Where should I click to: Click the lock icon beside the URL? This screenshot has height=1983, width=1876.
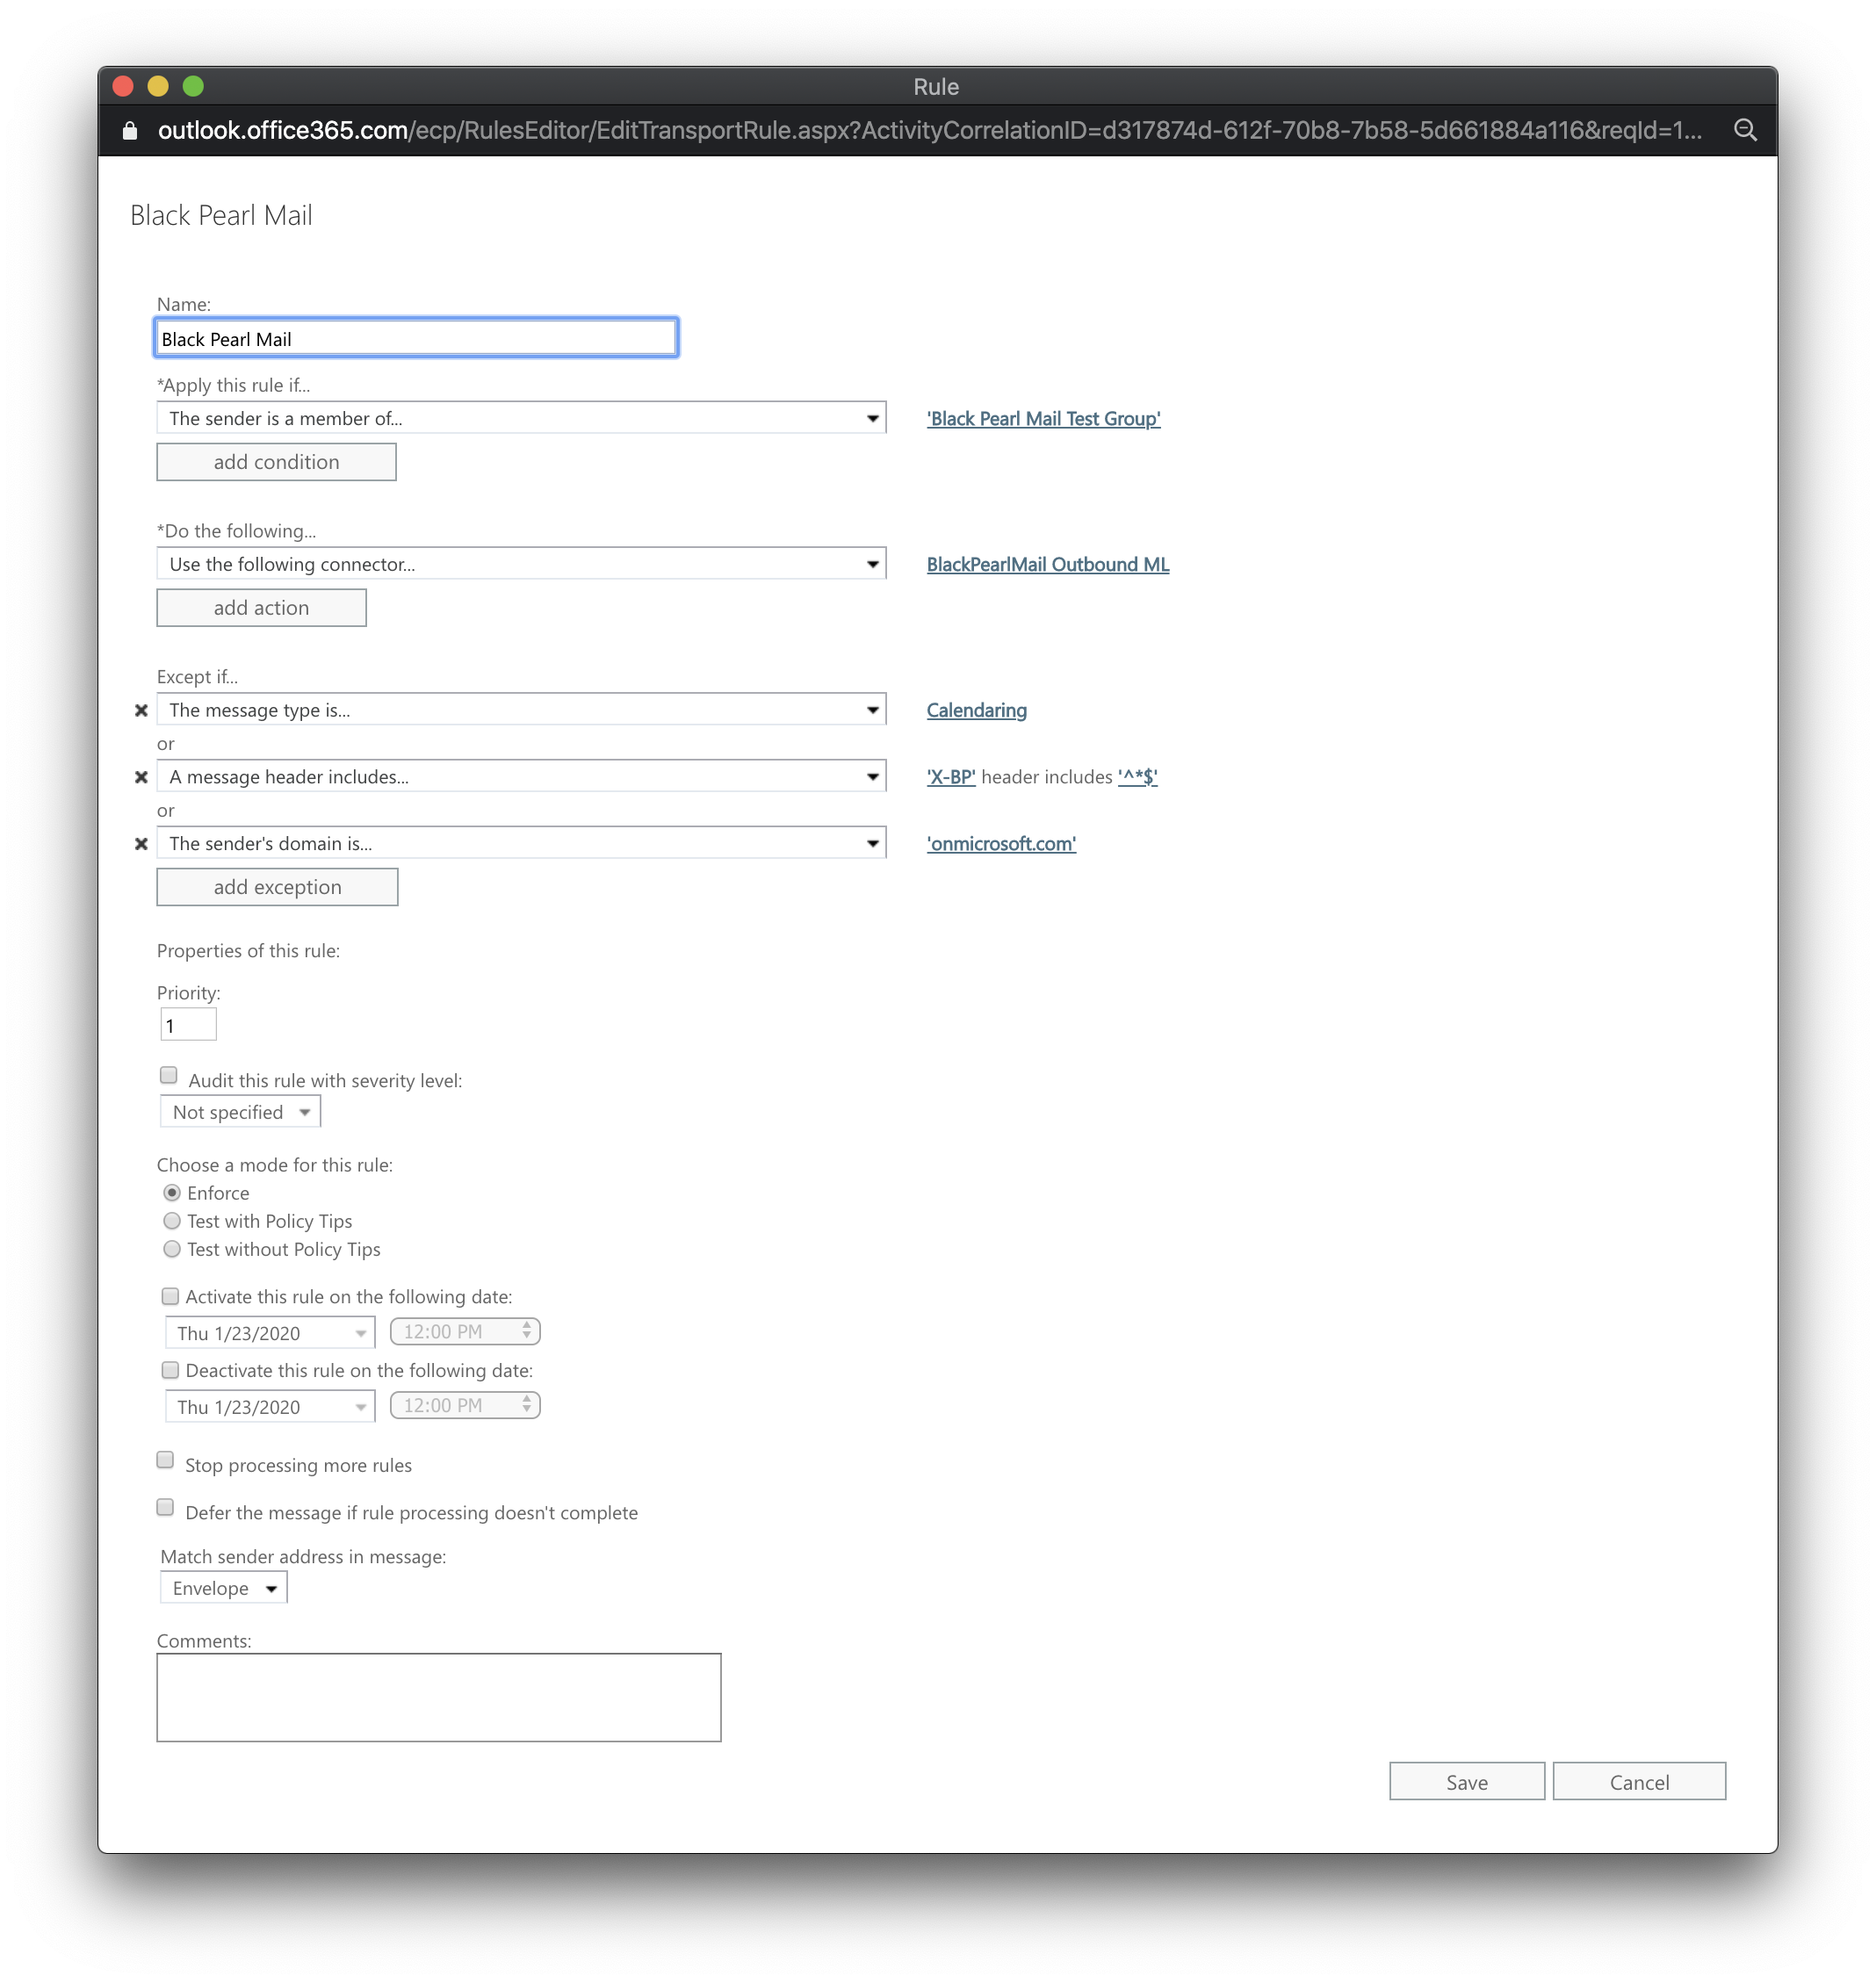(130, 131)
